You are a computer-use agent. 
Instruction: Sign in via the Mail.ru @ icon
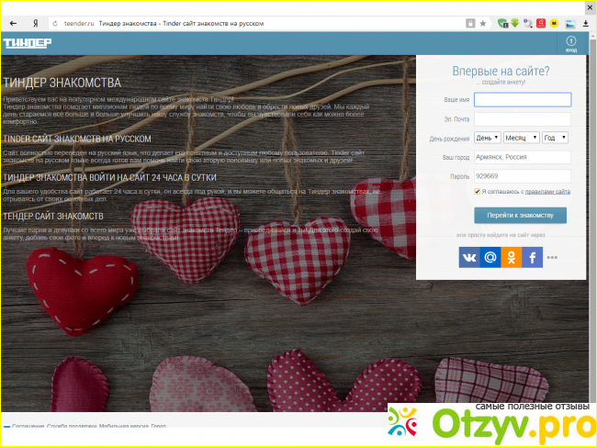490,258
